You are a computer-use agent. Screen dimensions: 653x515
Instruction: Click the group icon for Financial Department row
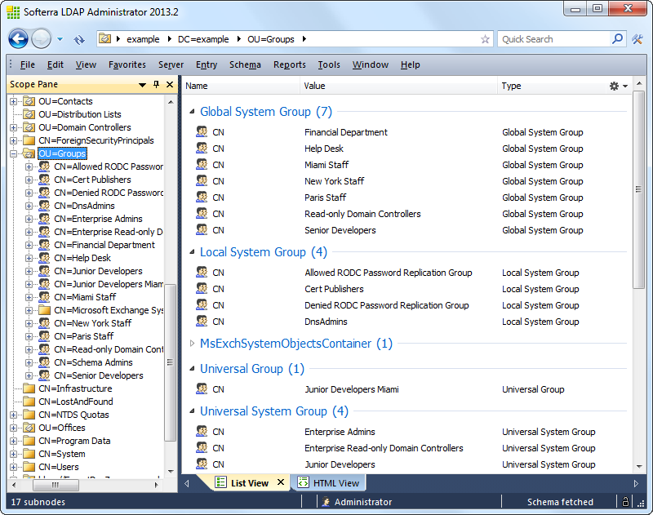[x=202, y=131]
